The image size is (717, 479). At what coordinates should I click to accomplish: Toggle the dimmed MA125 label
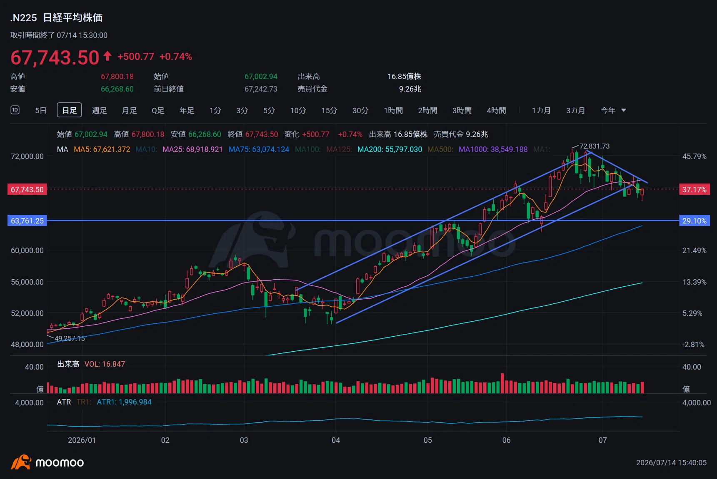pyautogui.click(x=339, y=149)
